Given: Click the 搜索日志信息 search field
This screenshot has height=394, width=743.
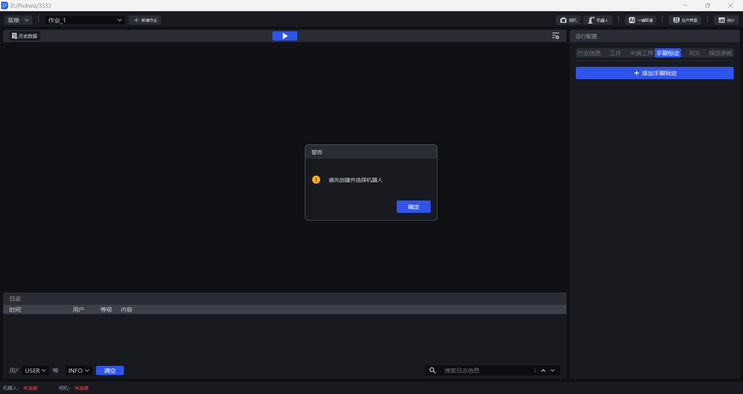Looking at the screenshot, I should coord(486,371).
